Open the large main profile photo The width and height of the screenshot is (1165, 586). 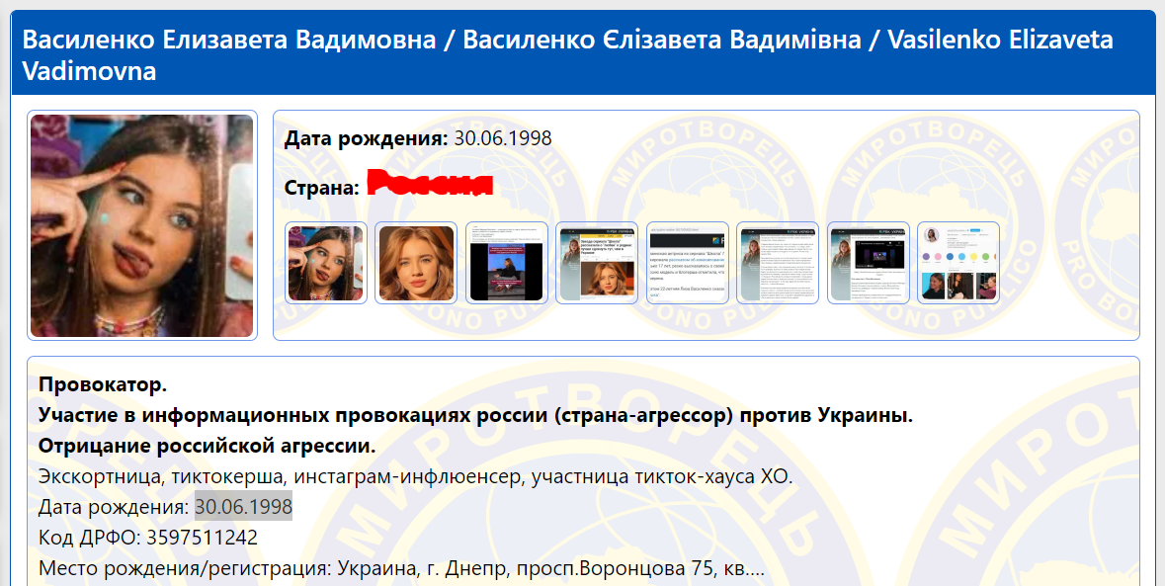(x=142, y=225)
